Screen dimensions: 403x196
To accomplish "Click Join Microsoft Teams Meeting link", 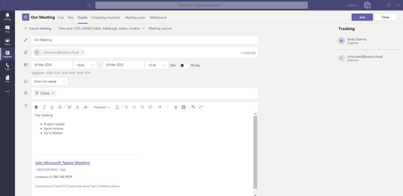I will coord(62,163).
